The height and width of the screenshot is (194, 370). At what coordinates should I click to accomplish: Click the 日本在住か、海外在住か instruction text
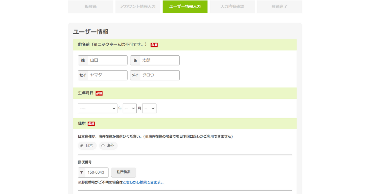pos(155,136)
